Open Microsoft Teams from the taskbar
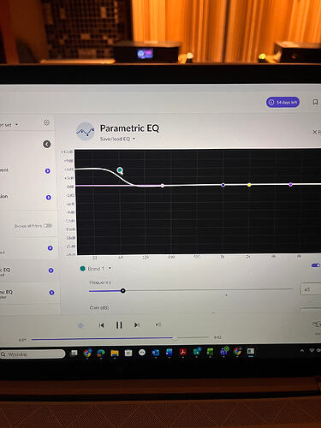This screenshot has width=321, height=428. (x=223, y=351)
